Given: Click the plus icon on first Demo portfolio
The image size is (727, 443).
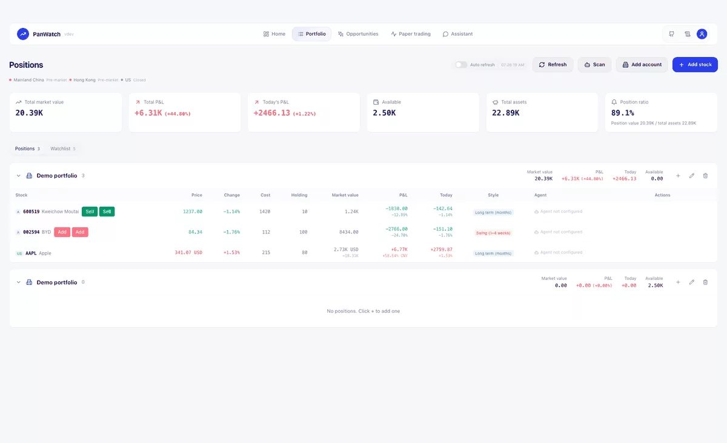Looking at the screenshot, I should coord(678,176).
